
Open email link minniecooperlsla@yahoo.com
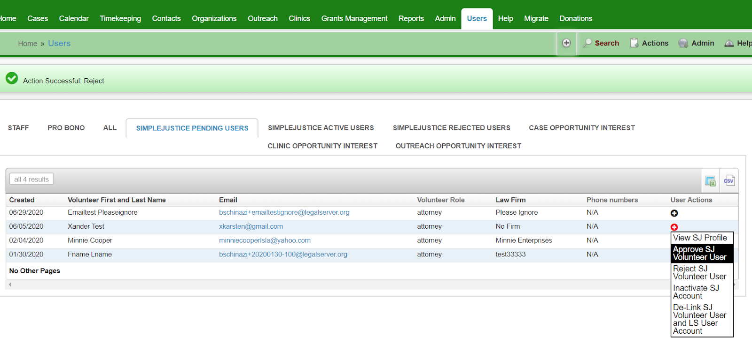(x=265, y=240)
